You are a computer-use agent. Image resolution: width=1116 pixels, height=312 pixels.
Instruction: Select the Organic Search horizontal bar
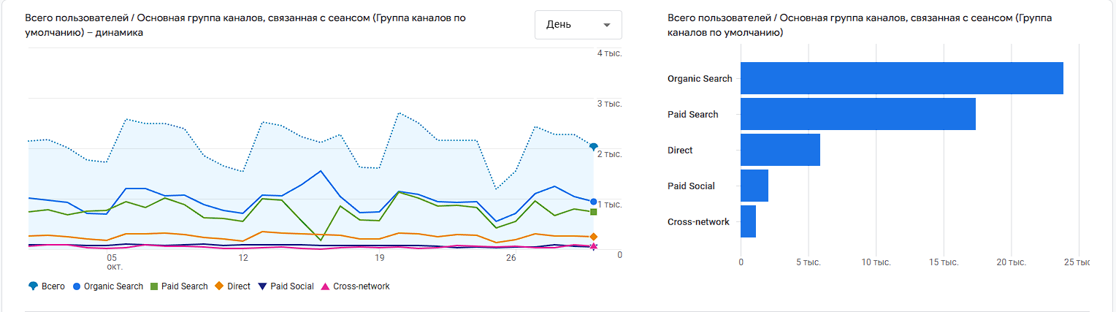[x=901, y=78]
